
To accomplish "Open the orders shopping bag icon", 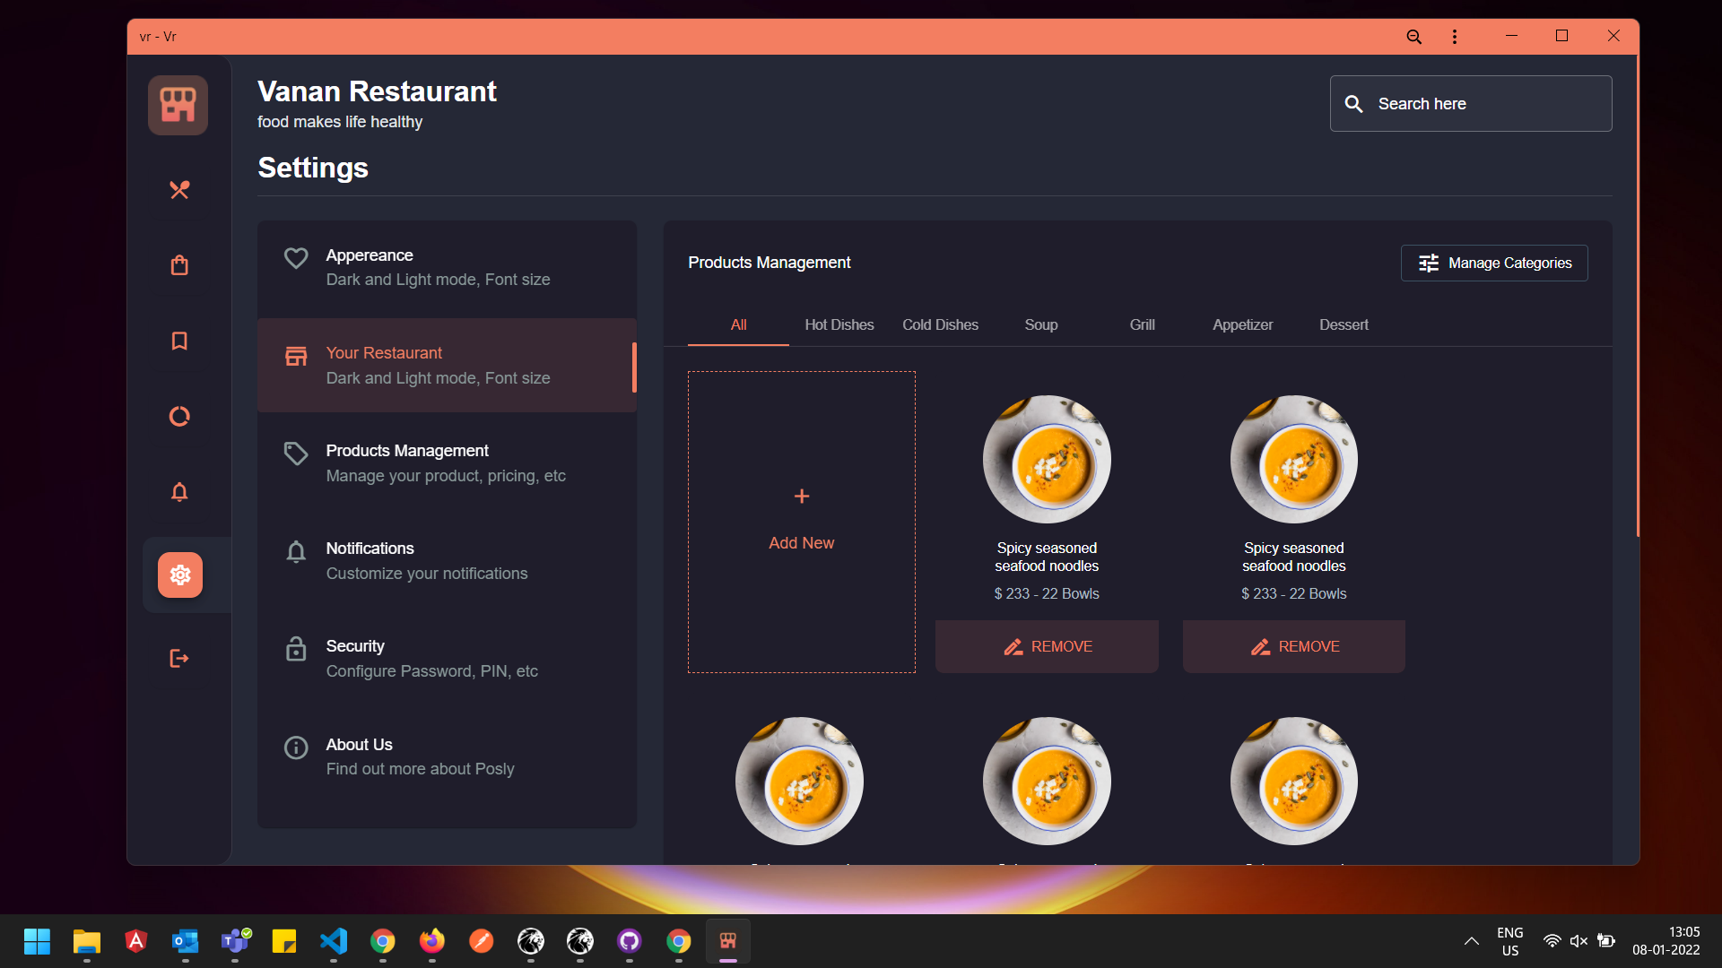I will [x=179, y=265].
